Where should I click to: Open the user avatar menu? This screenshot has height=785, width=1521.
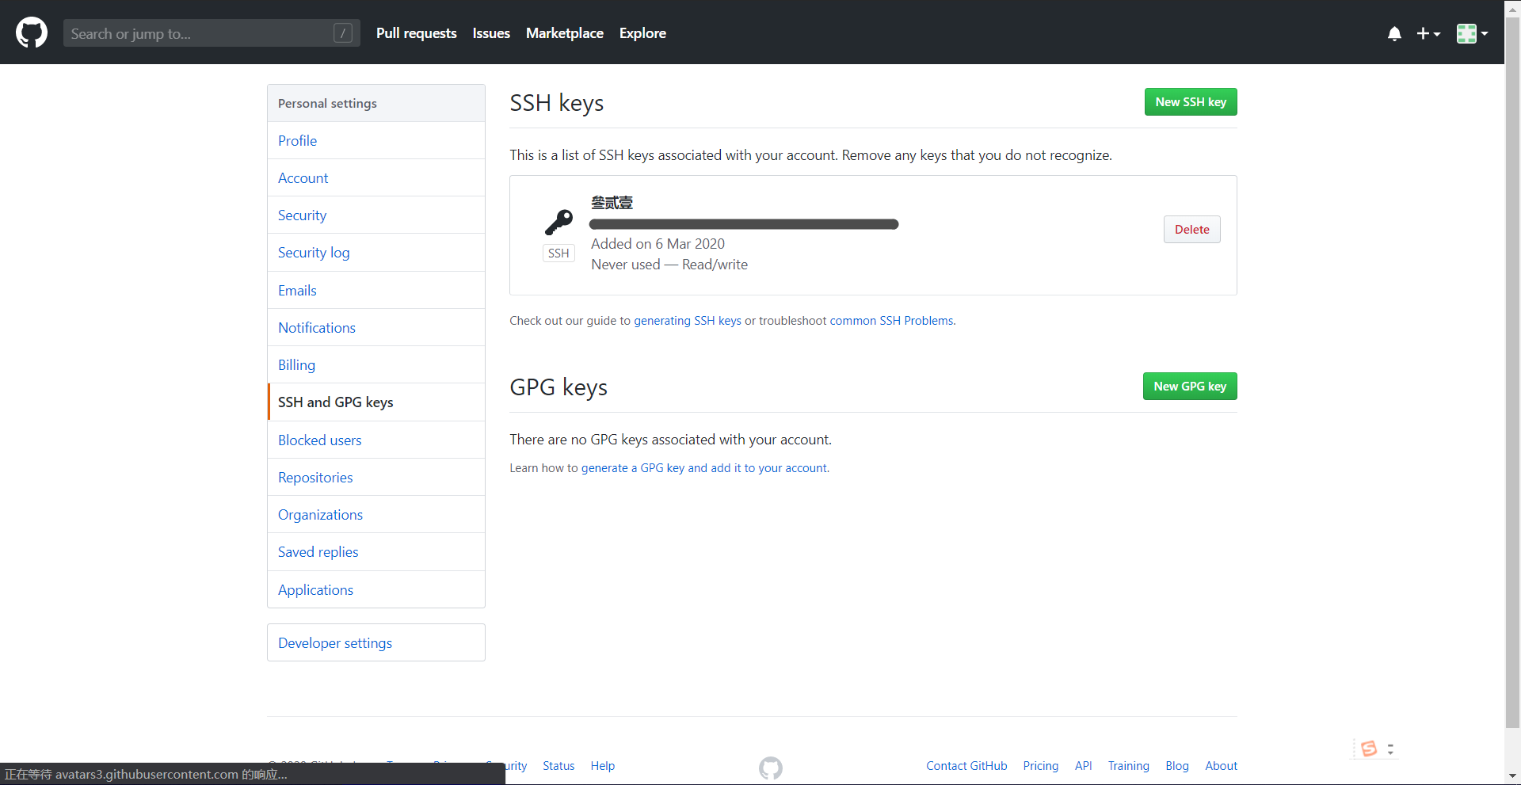coord(1472,33)
